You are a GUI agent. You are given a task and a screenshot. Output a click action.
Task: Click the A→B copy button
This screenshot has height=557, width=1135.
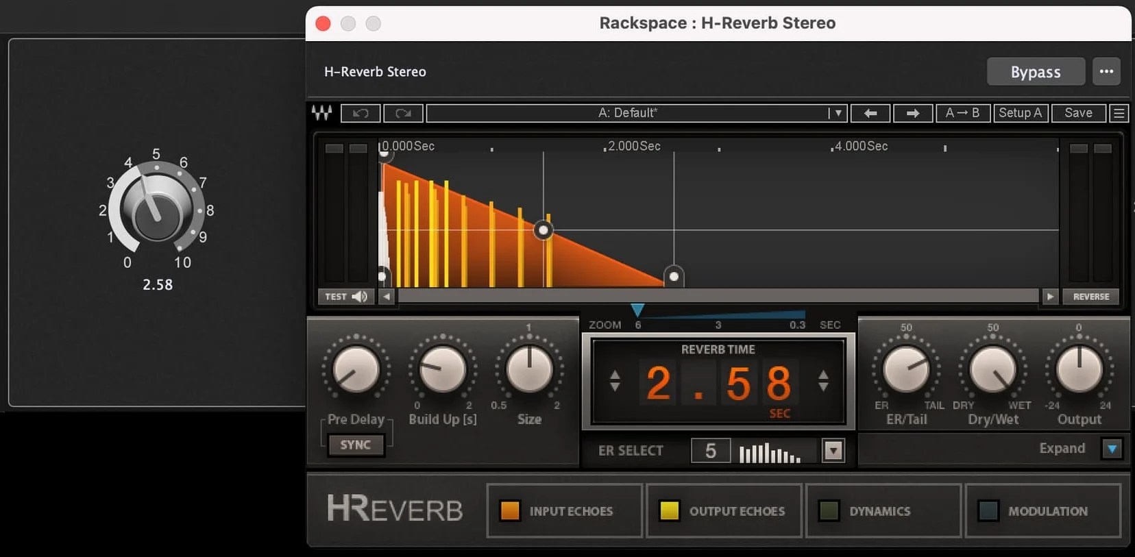point(963,113)
